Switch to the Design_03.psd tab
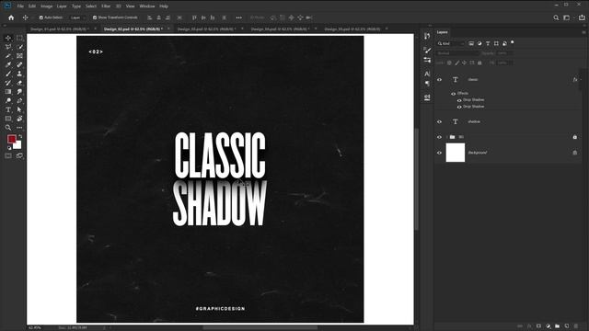589x331 pixels. [x=206, y=29]
